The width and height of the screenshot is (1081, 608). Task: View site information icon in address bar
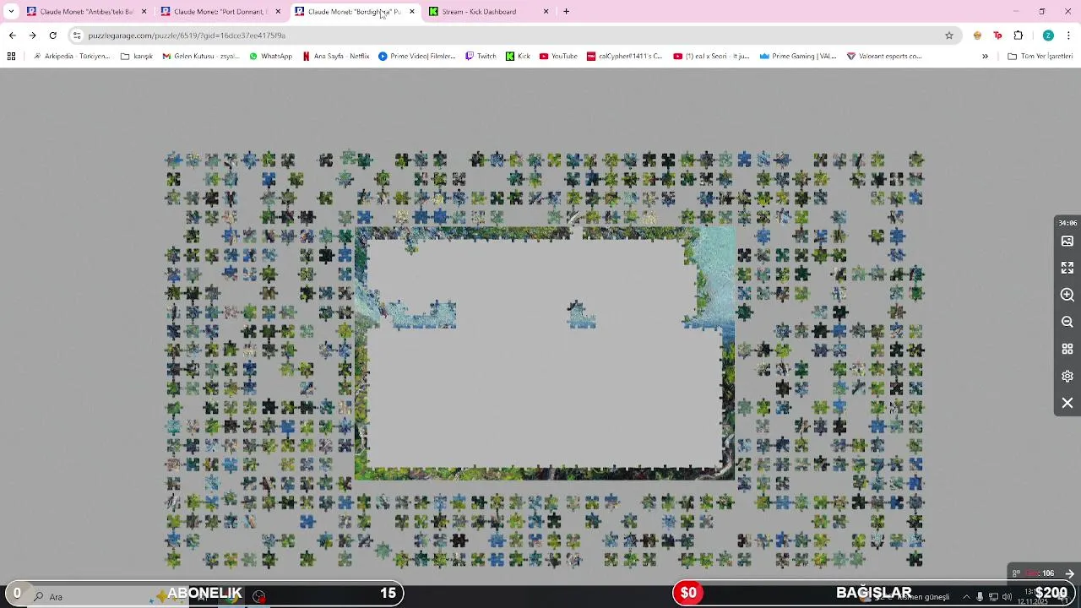pos(77,35)
